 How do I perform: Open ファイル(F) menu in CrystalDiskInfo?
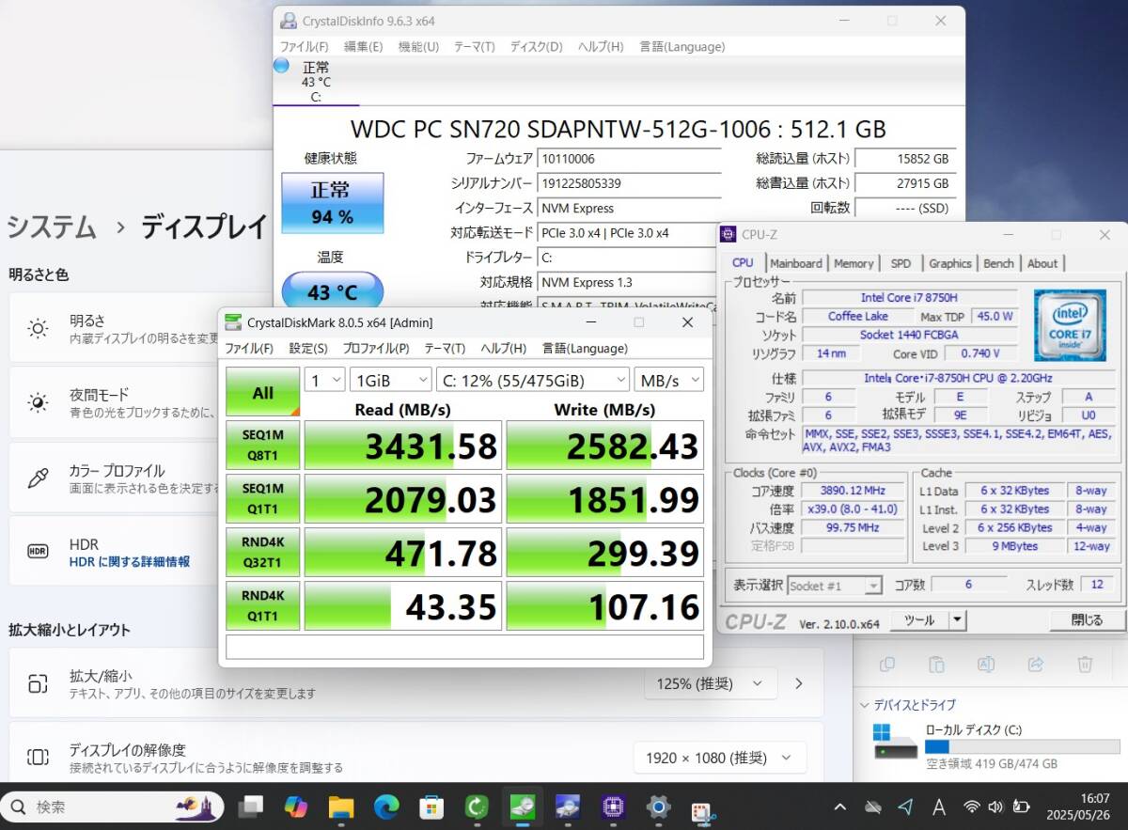(304, 46)
